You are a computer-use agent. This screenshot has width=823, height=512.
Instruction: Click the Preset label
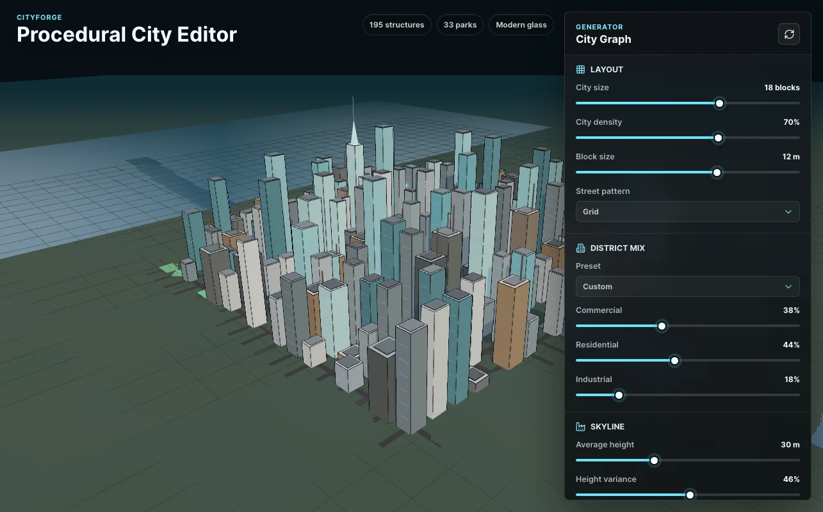pyautogui.click(x=588, y=266)
